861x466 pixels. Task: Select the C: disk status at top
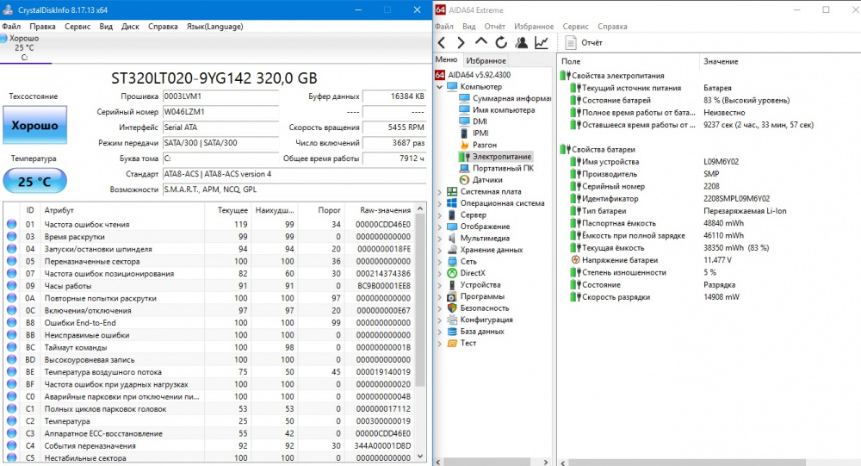(x=24, y=47)
